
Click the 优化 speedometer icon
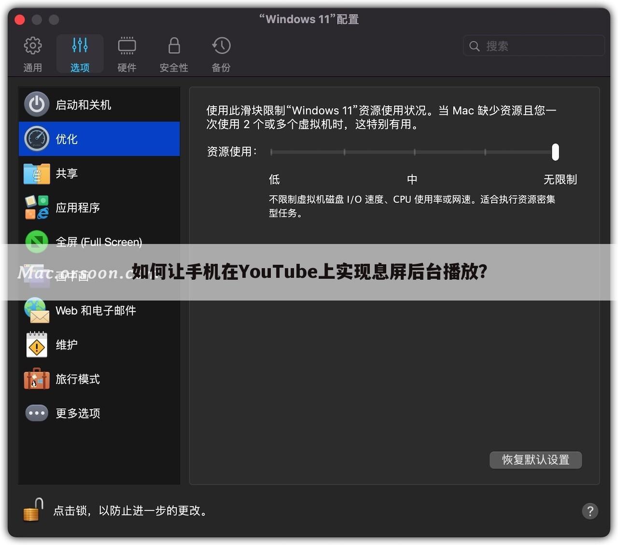[x=37, y=139]
